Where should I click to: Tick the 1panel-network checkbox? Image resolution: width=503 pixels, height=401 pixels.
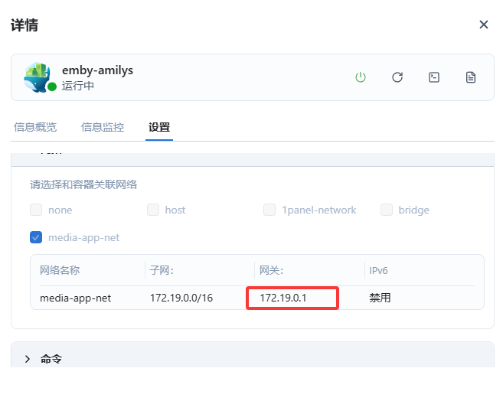(x=269, y=210)
